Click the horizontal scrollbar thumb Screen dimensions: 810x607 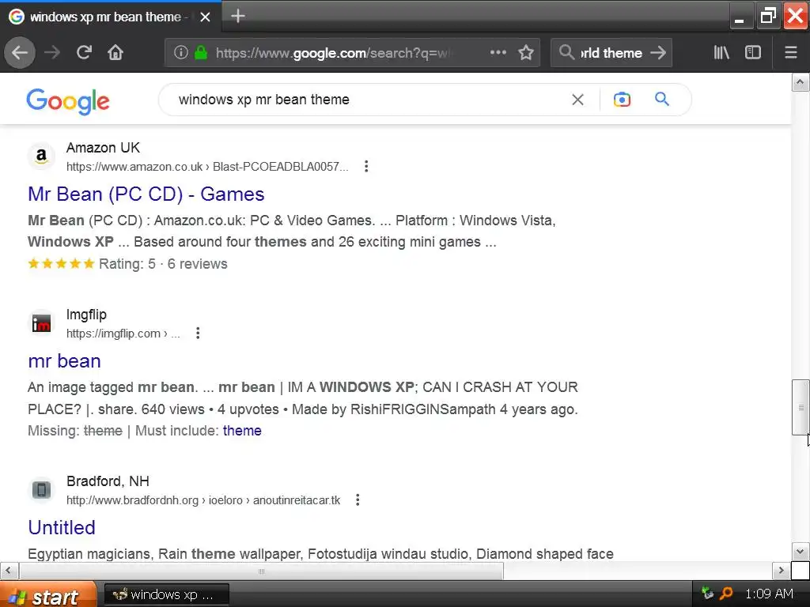click(261, 571)
